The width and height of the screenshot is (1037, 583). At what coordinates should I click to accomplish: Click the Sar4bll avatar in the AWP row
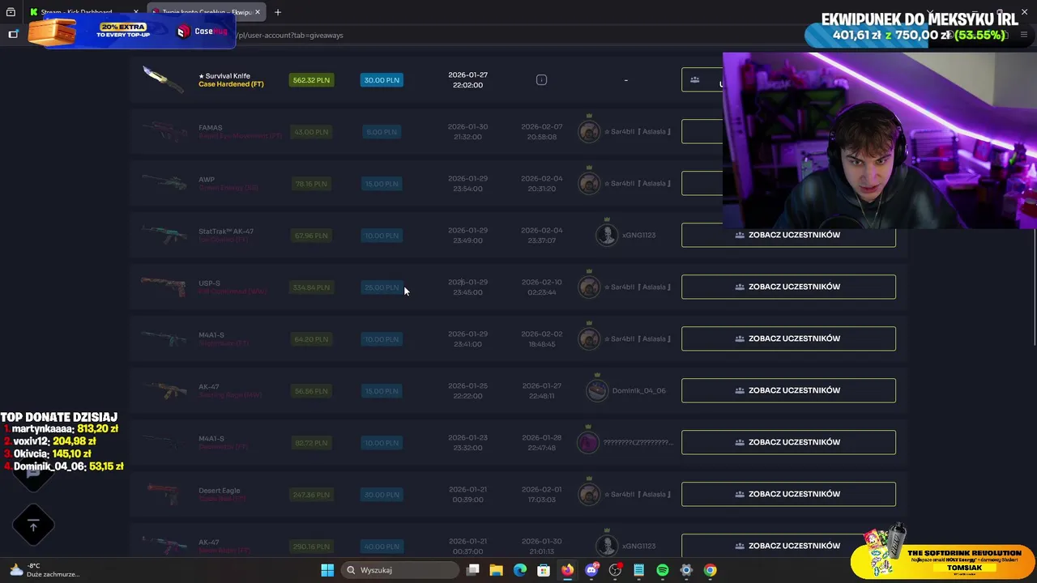(589, 183)
